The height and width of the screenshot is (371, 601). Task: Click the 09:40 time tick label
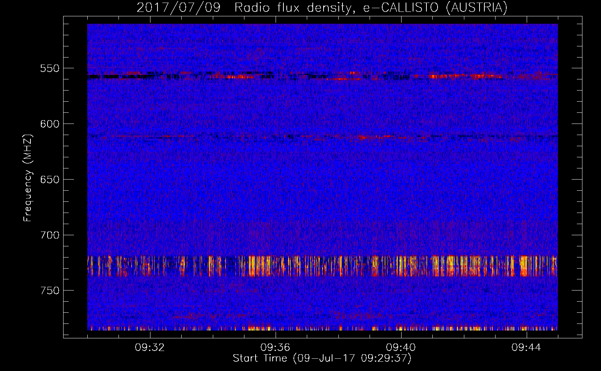tap(401, 348)
